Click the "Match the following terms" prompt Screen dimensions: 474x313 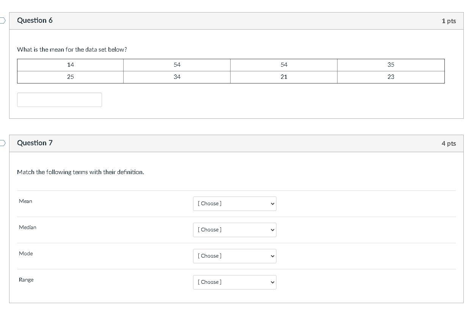pyautogui.click(x=80, y=172)
